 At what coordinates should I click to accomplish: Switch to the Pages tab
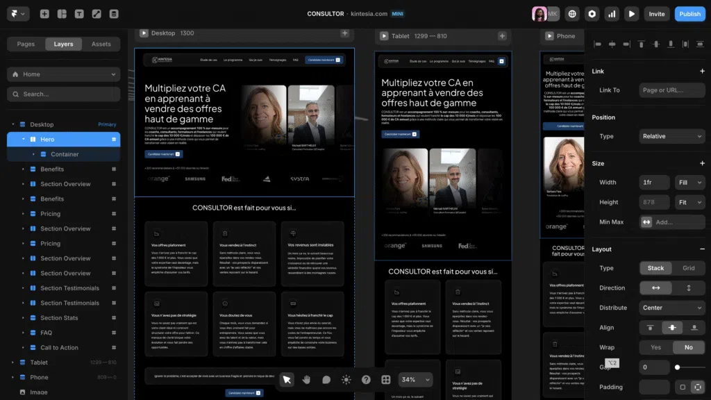click(26, 43)
